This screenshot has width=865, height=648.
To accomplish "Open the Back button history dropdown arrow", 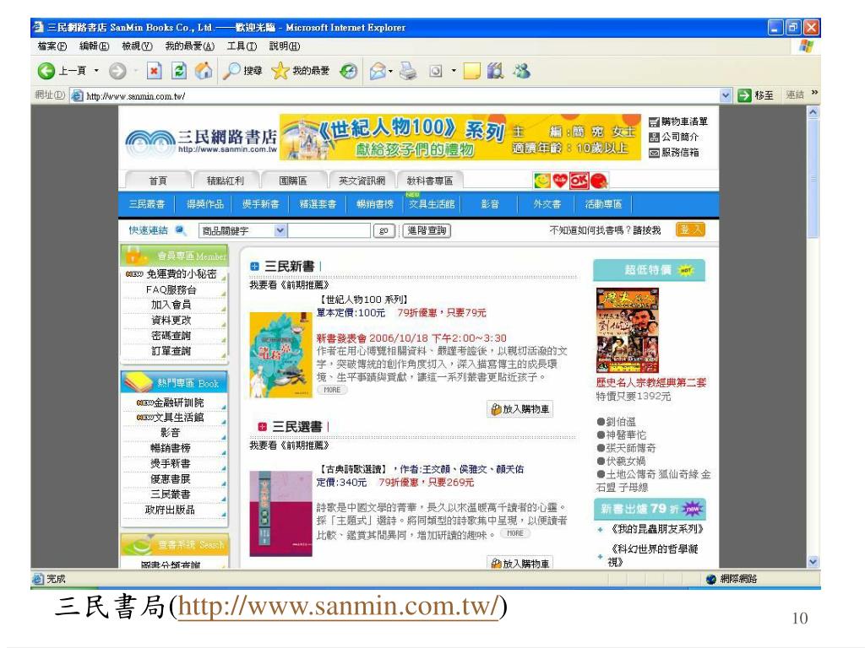I will coord(96,71).
